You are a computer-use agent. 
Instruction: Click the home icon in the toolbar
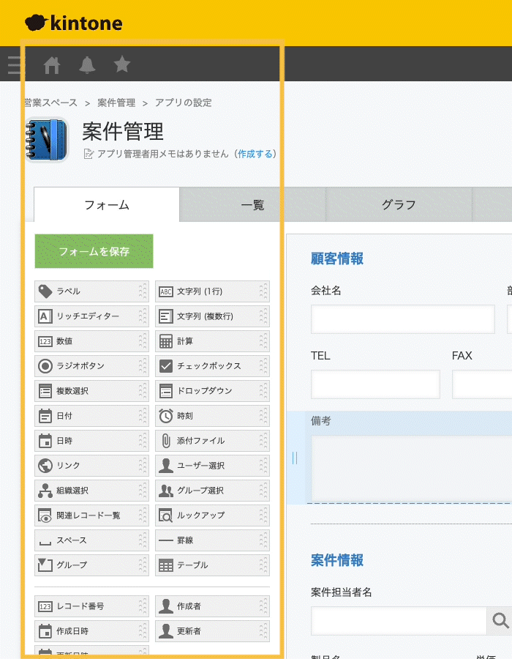(51, 64)
